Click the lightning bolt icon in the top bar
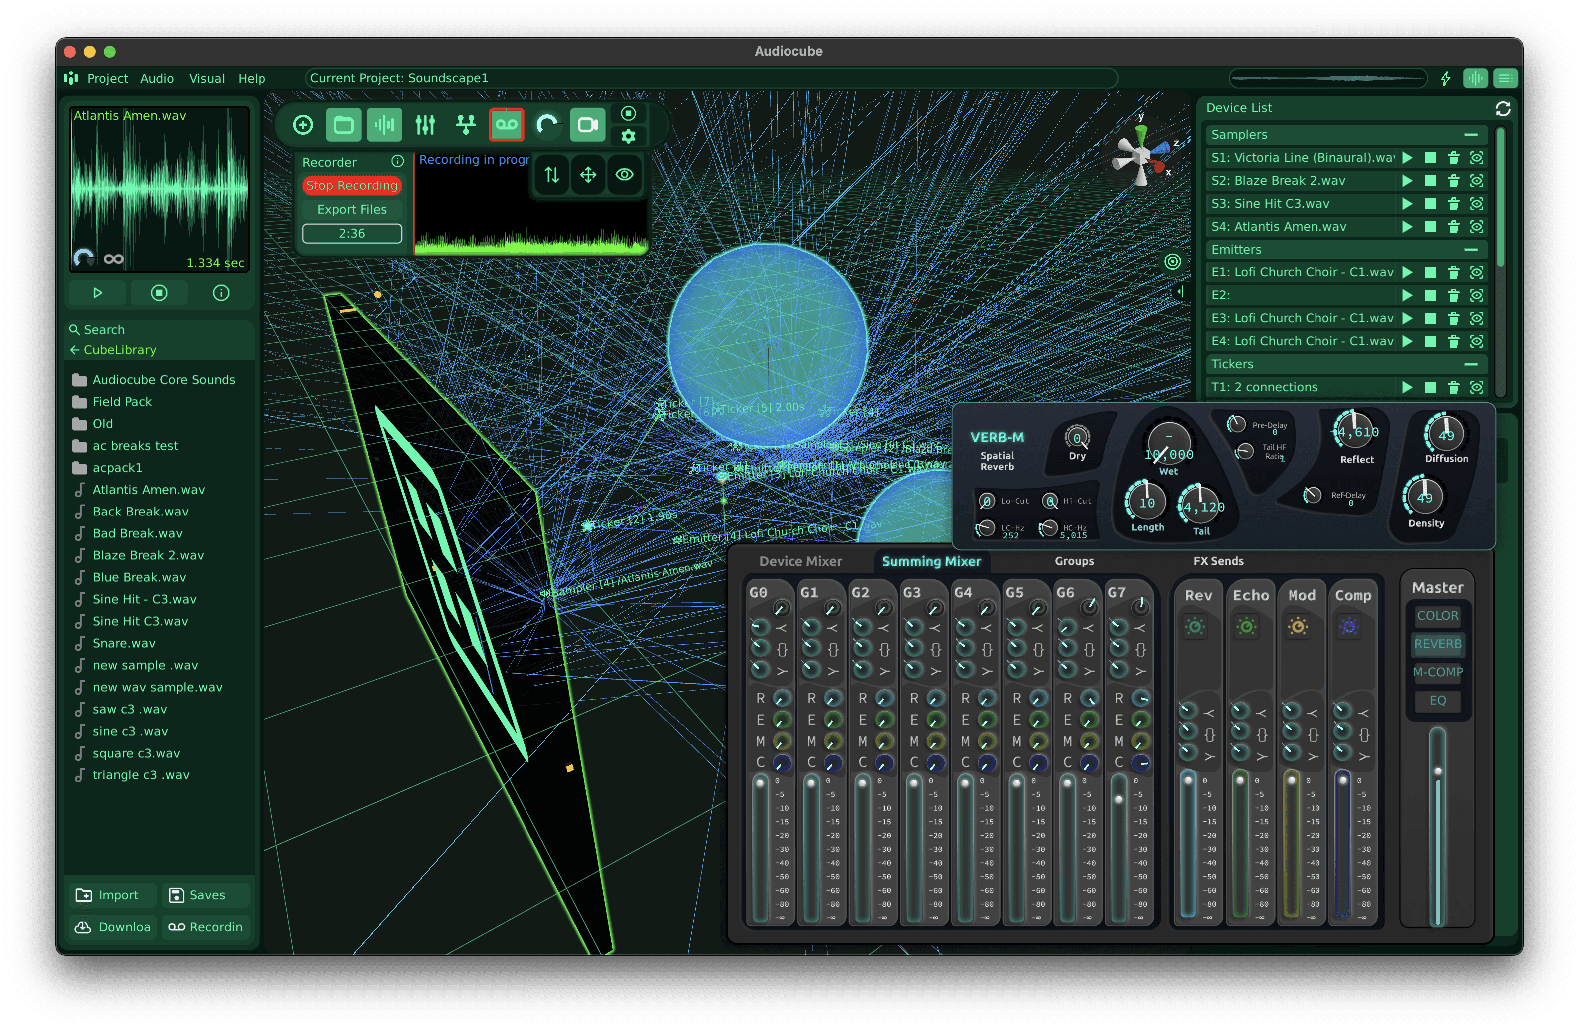This screenshot has width=1579, height=1029. point(1446,78)
